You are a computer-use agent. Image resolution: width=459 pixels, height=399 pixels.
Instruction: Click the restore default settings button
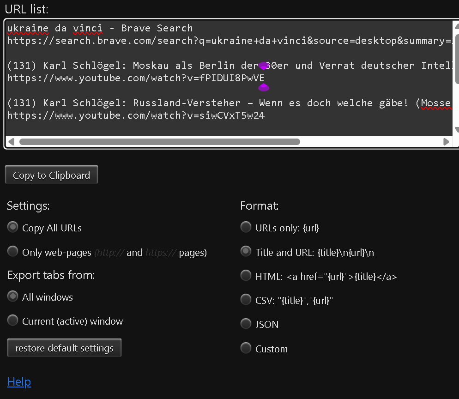pos(64,348)
